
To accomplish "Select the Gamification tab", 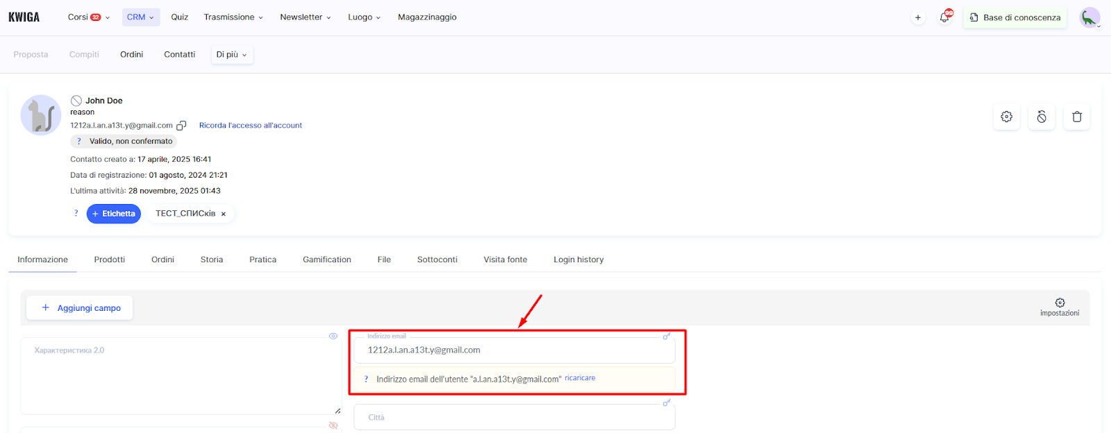I will pyautogui.click(x=326, y=260).
